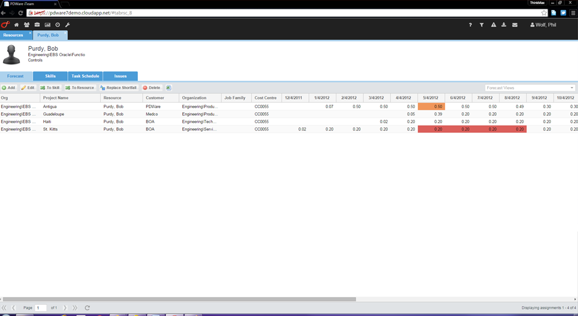Select the St. Kitts project row
Image resolution: width=578 pixels, height=316 pixels.
289,129
